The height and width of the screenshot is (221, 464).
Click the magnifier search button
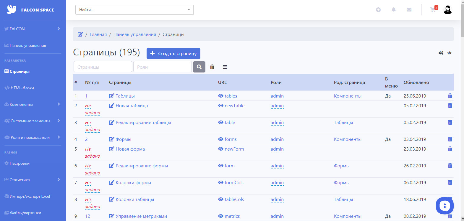click(199, 67)
